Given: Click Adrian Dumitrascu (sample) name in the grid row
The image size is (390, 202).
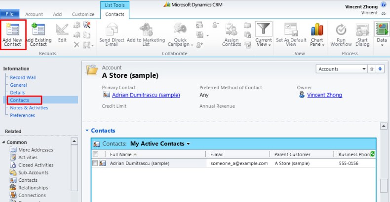Looking at the screenshot, I should [140, 163].
